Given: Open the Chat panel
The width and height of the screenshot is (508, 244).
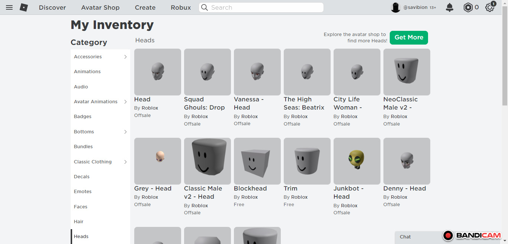Looking at the screenshot, I should 405,237.
